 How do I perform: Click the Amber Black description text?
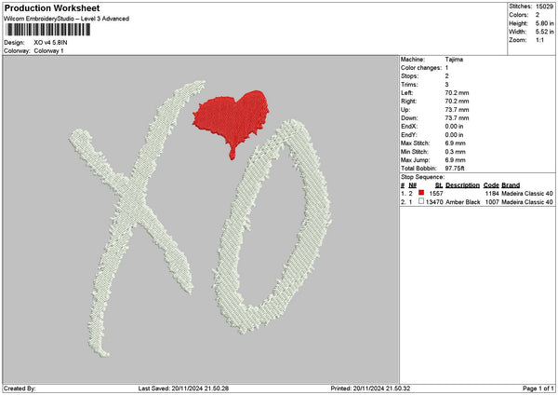tap(461, 201)
